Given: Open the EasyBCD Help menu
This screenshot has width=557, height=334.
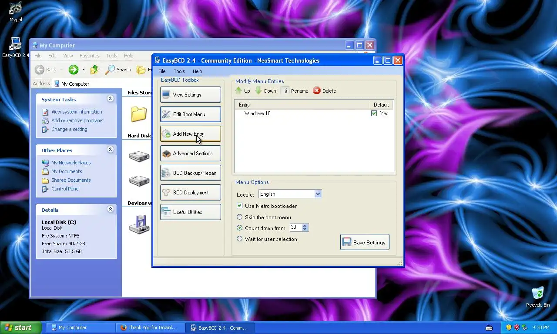Looking at the screenshot, I should [197, 71].
